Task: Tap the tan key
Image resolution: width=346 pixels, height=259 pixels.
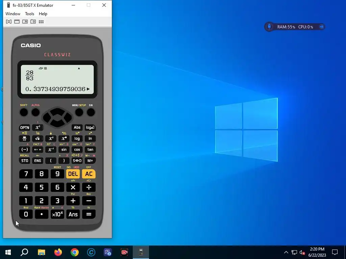Action: 90,149
